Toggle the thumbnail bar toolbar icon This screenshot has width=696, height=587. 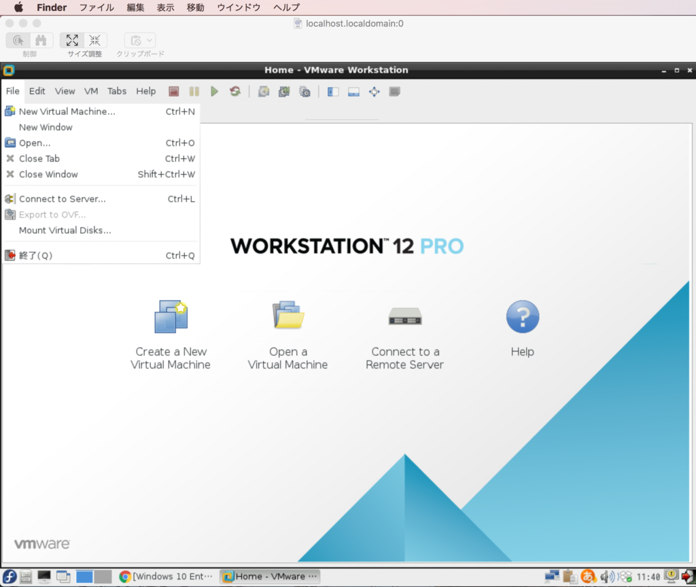(353, 92)
